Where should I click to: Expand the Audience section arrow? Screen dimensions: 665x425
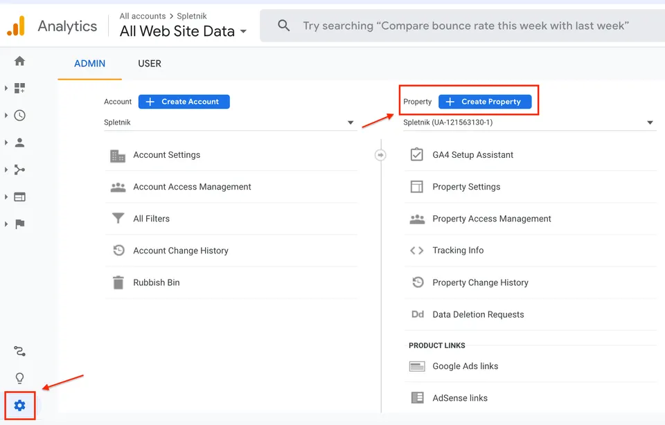(x=6, y=143)
